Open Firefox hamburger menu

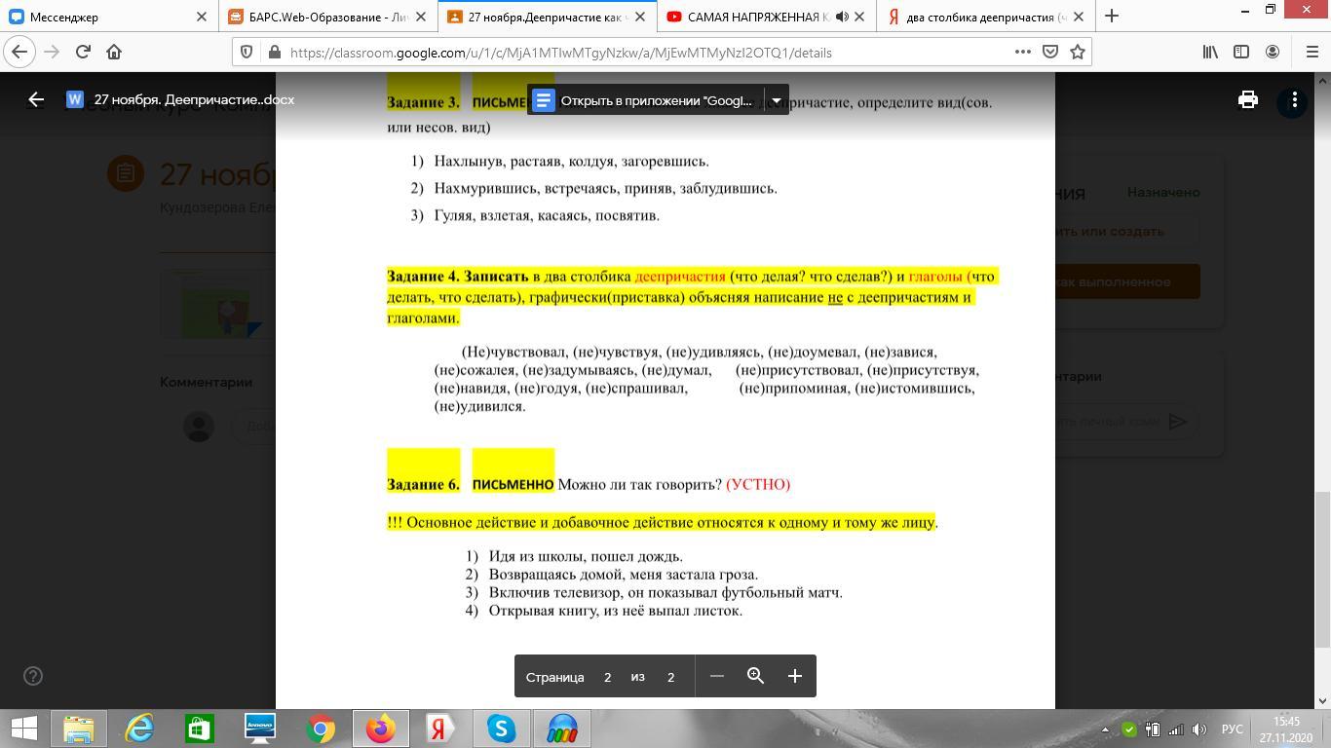pyautogui.click(x=1311, y=52)
